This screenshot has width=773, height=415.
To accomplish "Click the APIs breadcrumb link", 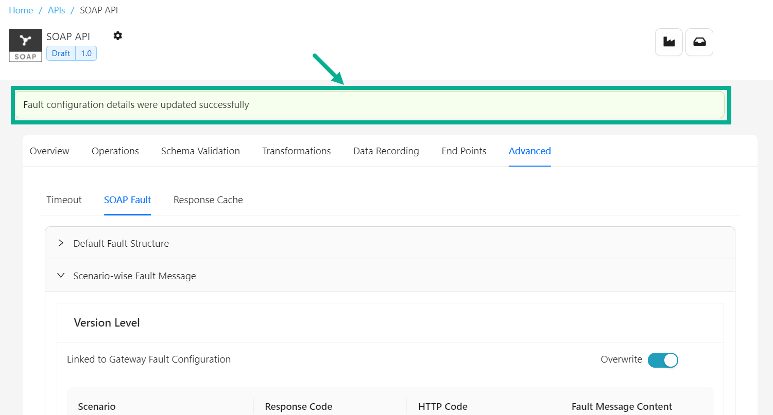I will [x=57, y=10].
